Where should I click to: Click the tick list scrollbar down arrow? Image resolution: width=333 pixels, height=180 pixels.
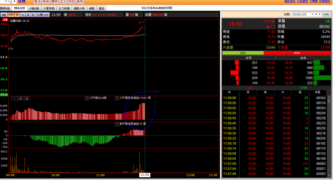[x=329, y=176]
